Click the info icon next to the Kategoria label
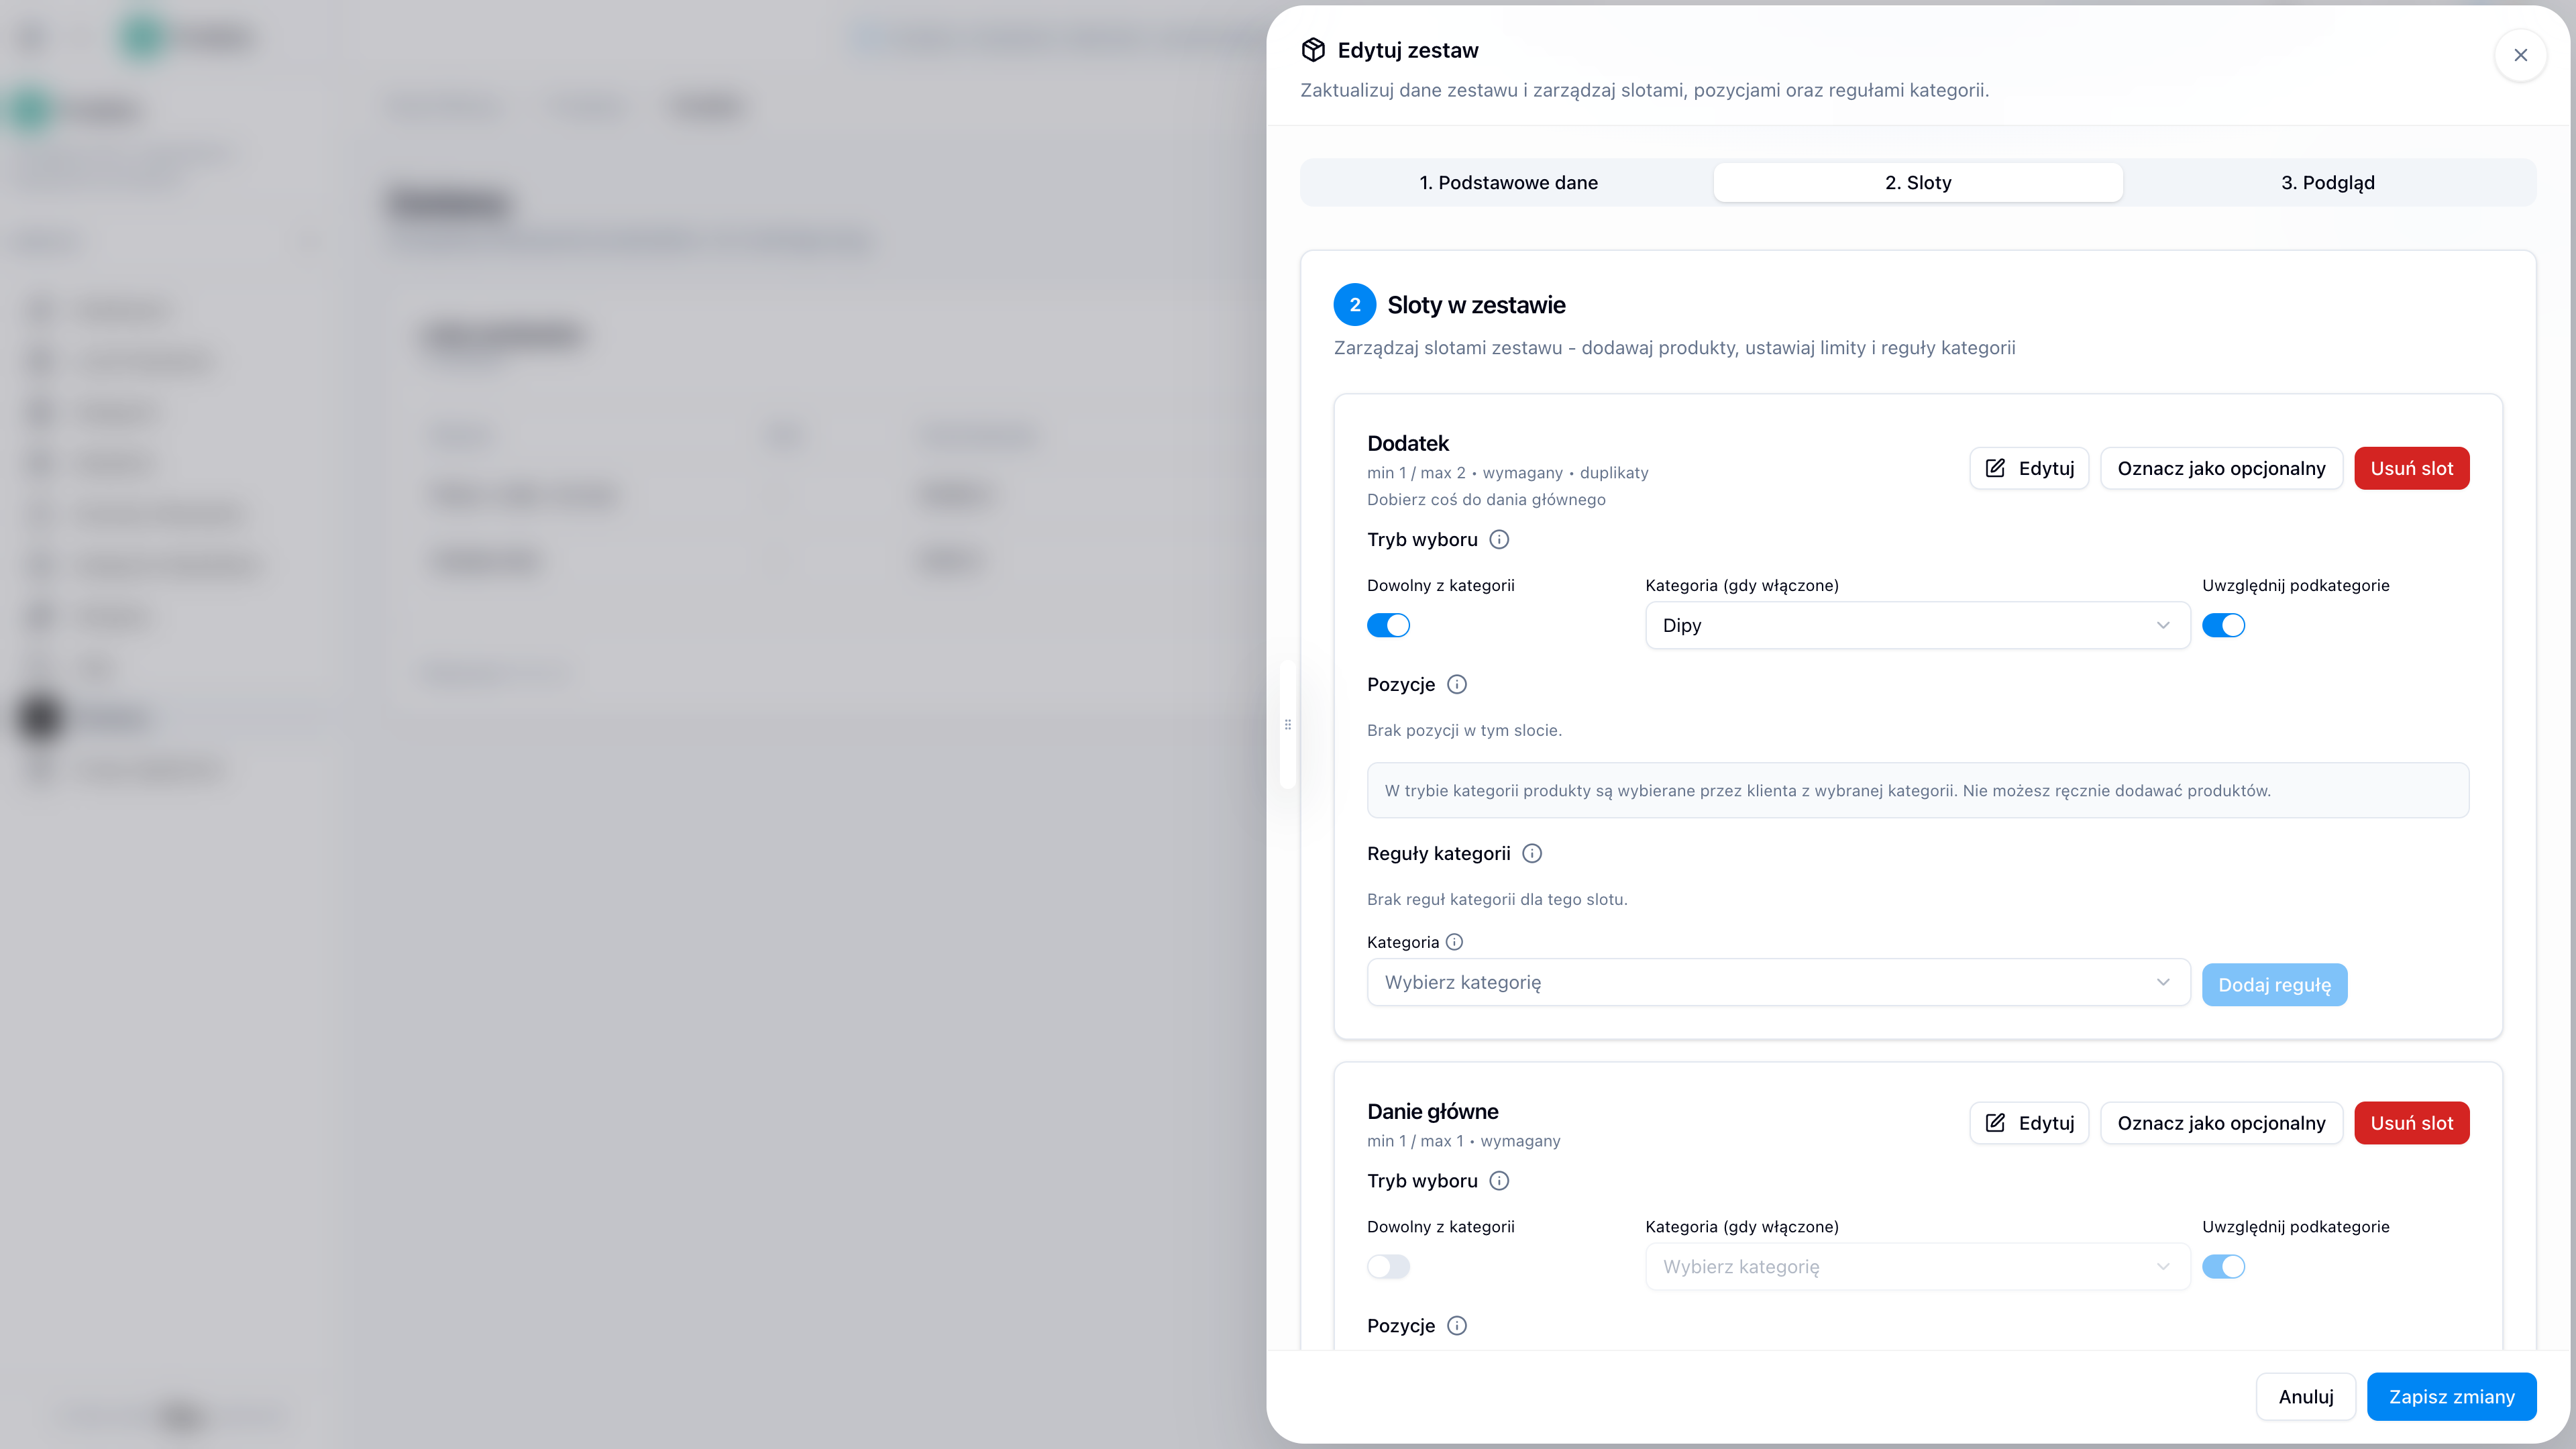The height and width of the screenshot is (1449, 2576). [x=1455, y=942]
